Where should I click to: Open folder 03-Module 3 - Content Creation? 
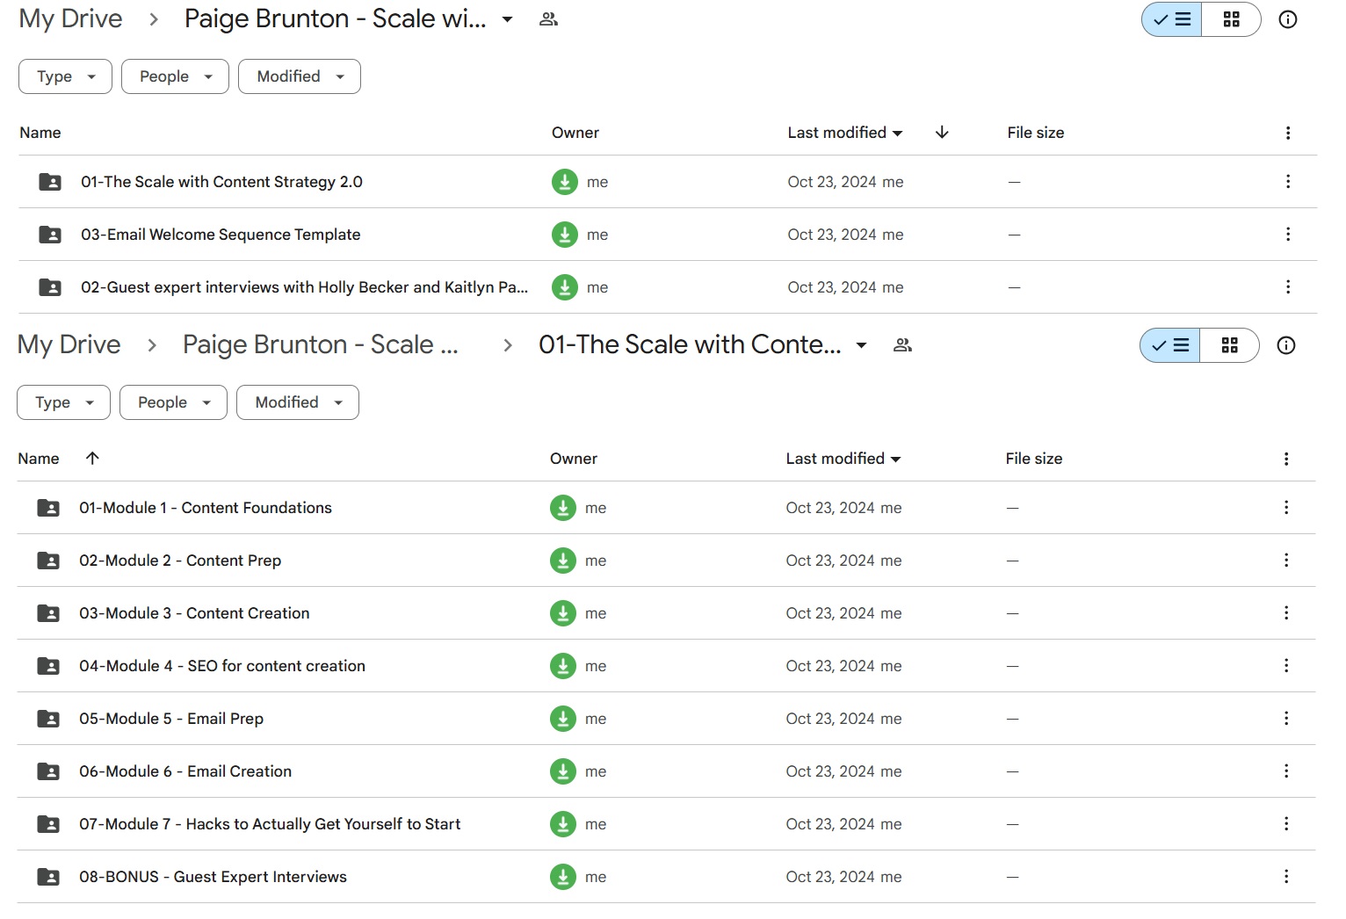point(194,613)
